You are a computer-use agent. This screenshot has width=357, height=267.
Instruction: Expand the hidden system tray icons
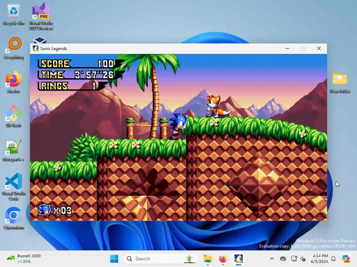272,259
